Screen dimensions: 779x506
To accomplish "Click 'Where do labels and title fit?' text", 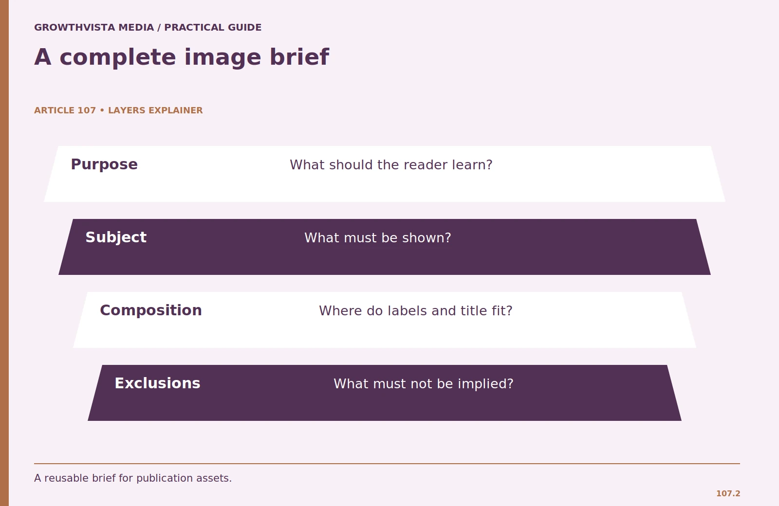I will (x=416, y=311).
